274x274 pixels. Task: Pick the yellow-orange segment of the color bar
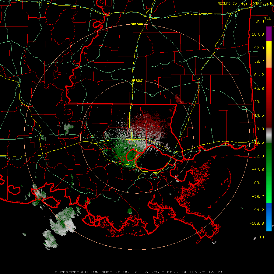(x=269, y=54)
